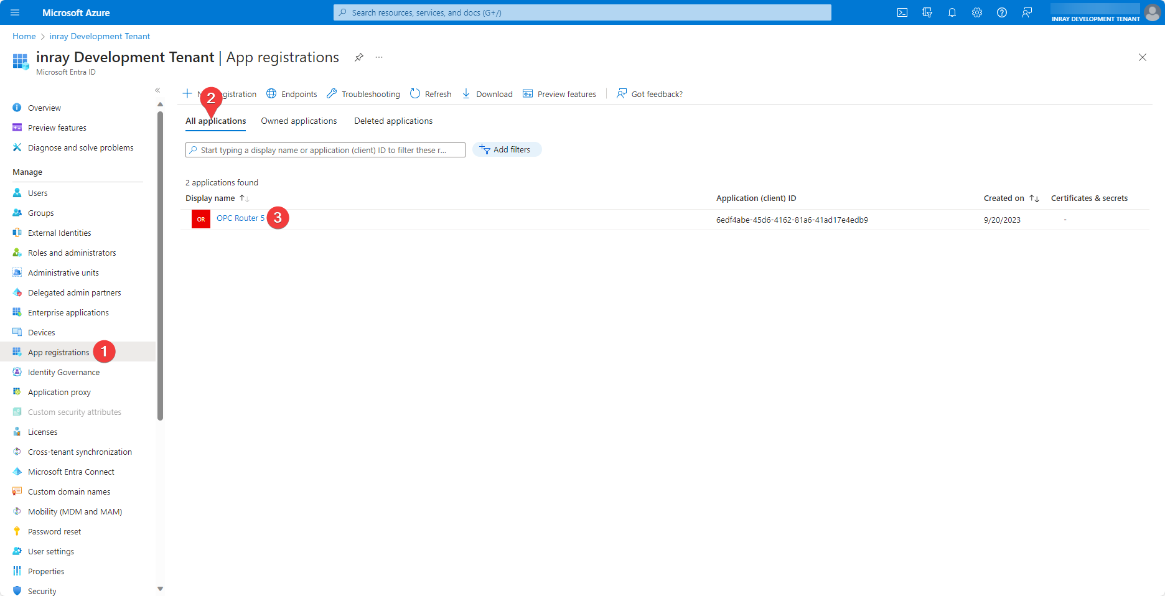The image size is (1165, 596).
Task: Select the All applications tab
Action: coord(215,121)
